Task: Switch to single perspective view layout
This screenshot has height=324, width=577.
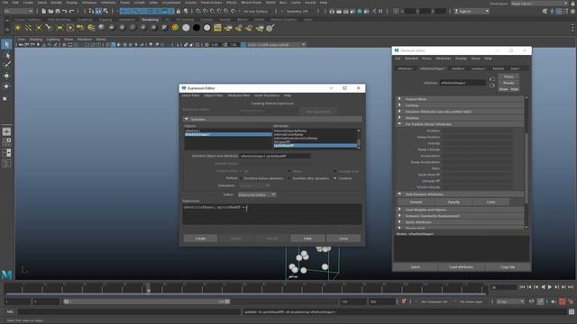Action: click(x=6, y=131)
